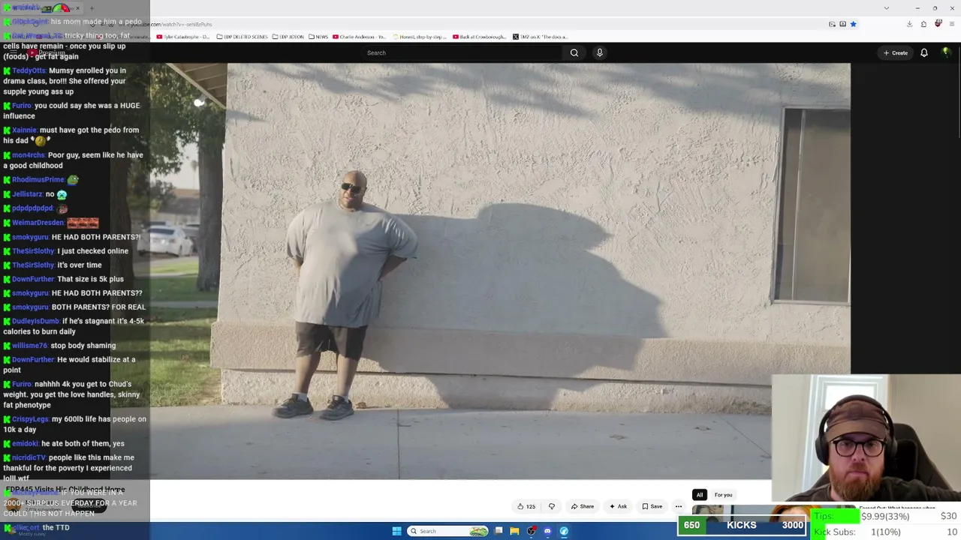Open File Explorer from the taskbar
961x540 pixels.
click(x=514, y=531)
